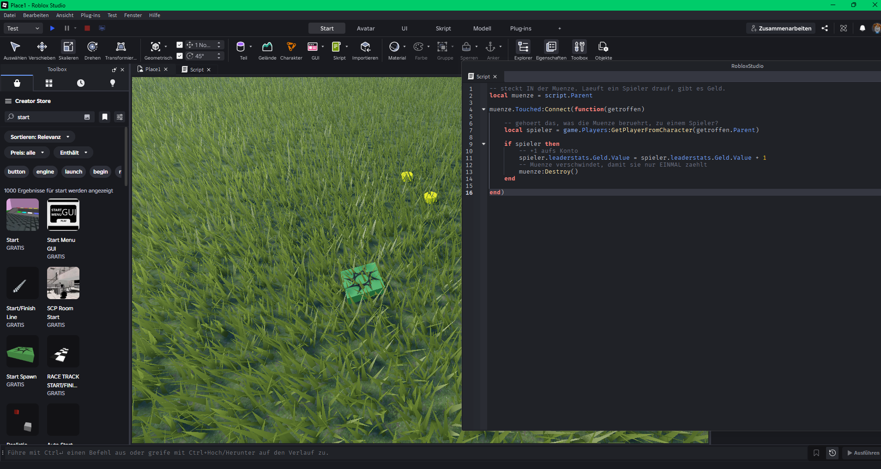881x469 pixels.
Task: Toggle the 45° rotation snapping checkbox
Action: tap(180, 56)
